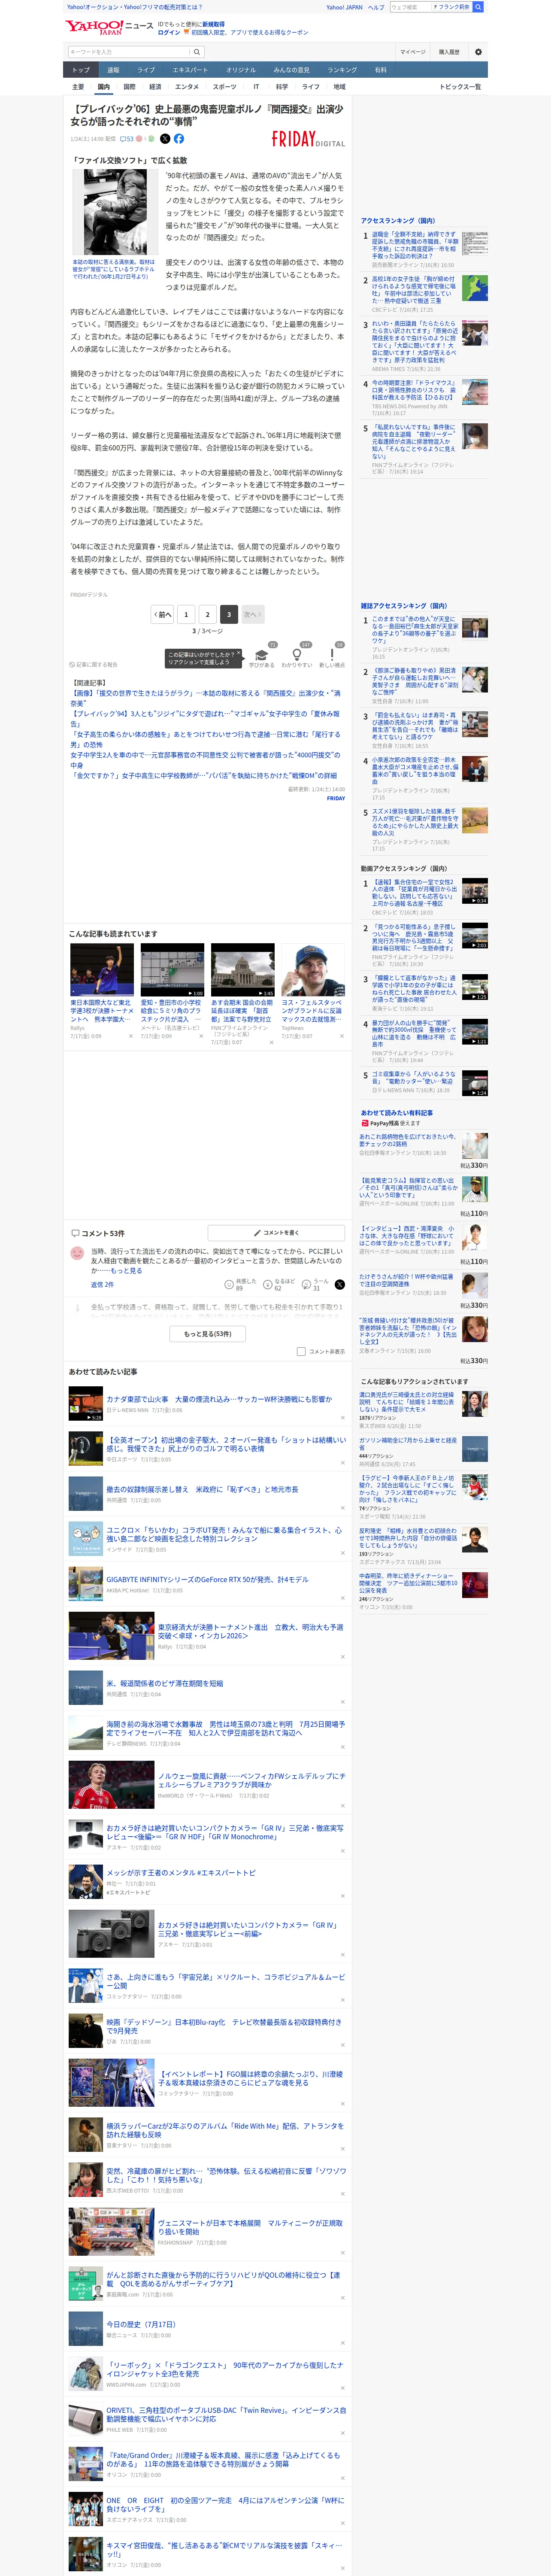Toggle the コメント非表示 checkbox

[301, 1352]
